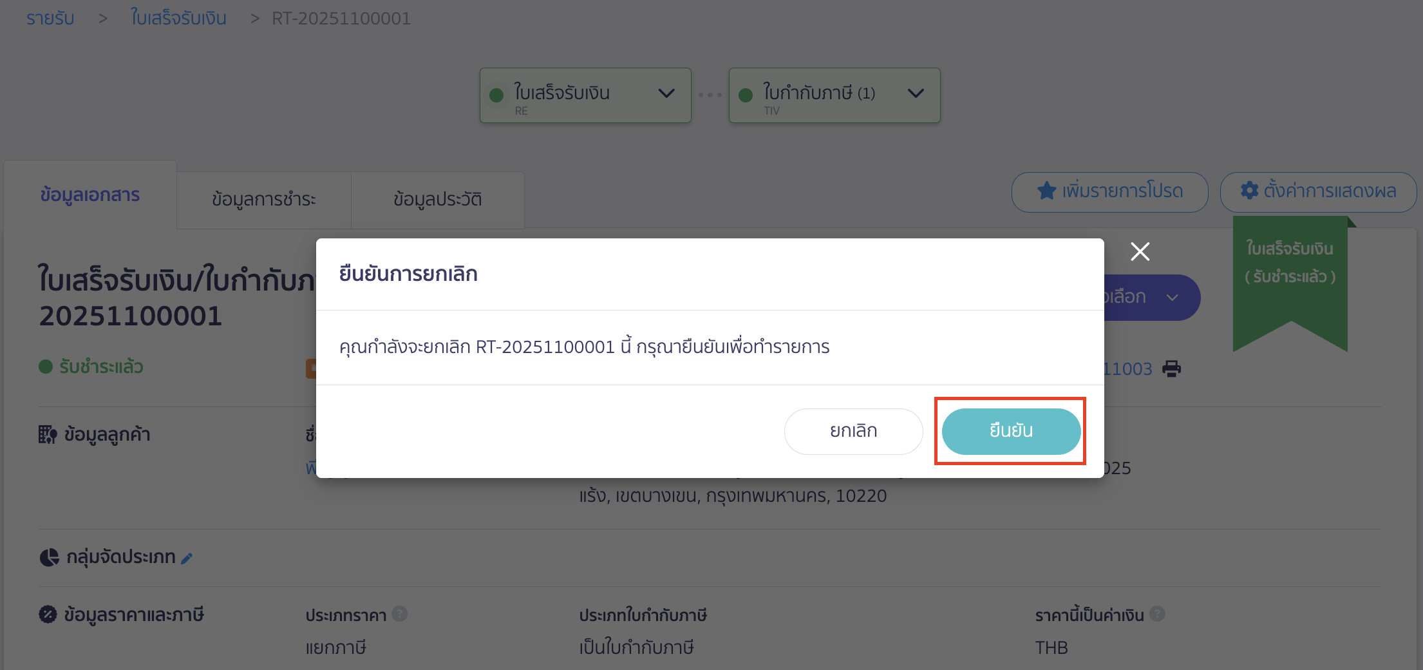The image size is (1423, 670).
Task: Switch to the ข้อมูลการชำระ tab
Action: pos(263,200)
